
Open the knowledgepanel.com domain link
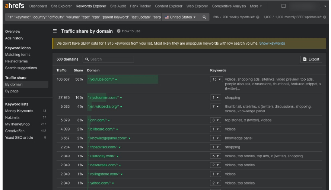[x=108, y=138]
